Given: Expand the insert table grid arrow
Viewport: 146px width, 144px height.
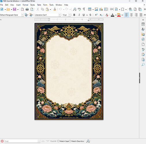Looking at the screenshot, I should [x=93, y=10].
